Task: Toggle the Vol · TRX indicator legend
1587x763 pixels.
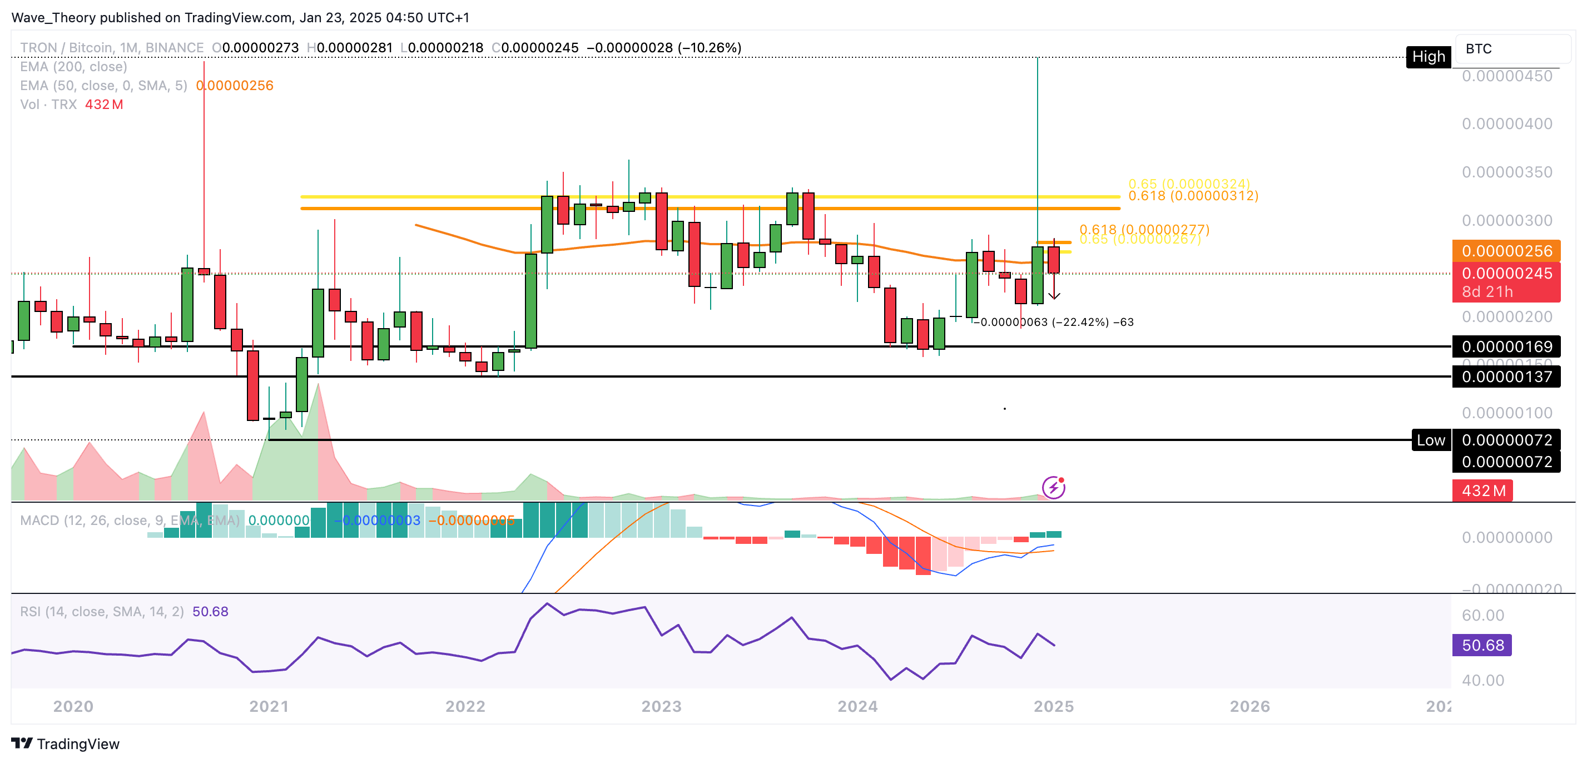Action: pyautogui.click(x=49, y=105)
